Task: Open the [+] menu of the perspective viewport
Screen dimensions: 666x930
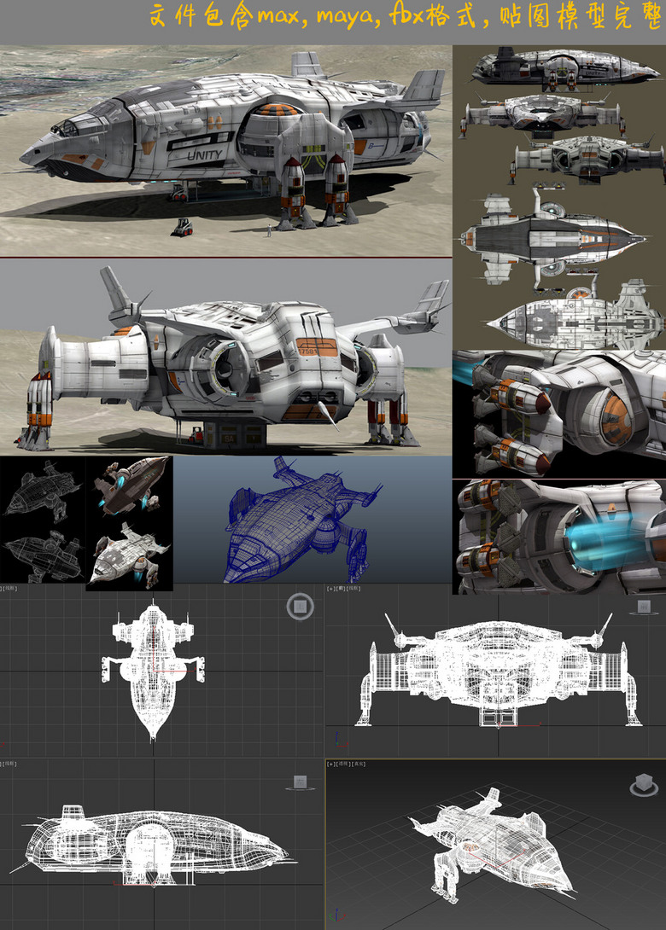Action: click(330, 764)
